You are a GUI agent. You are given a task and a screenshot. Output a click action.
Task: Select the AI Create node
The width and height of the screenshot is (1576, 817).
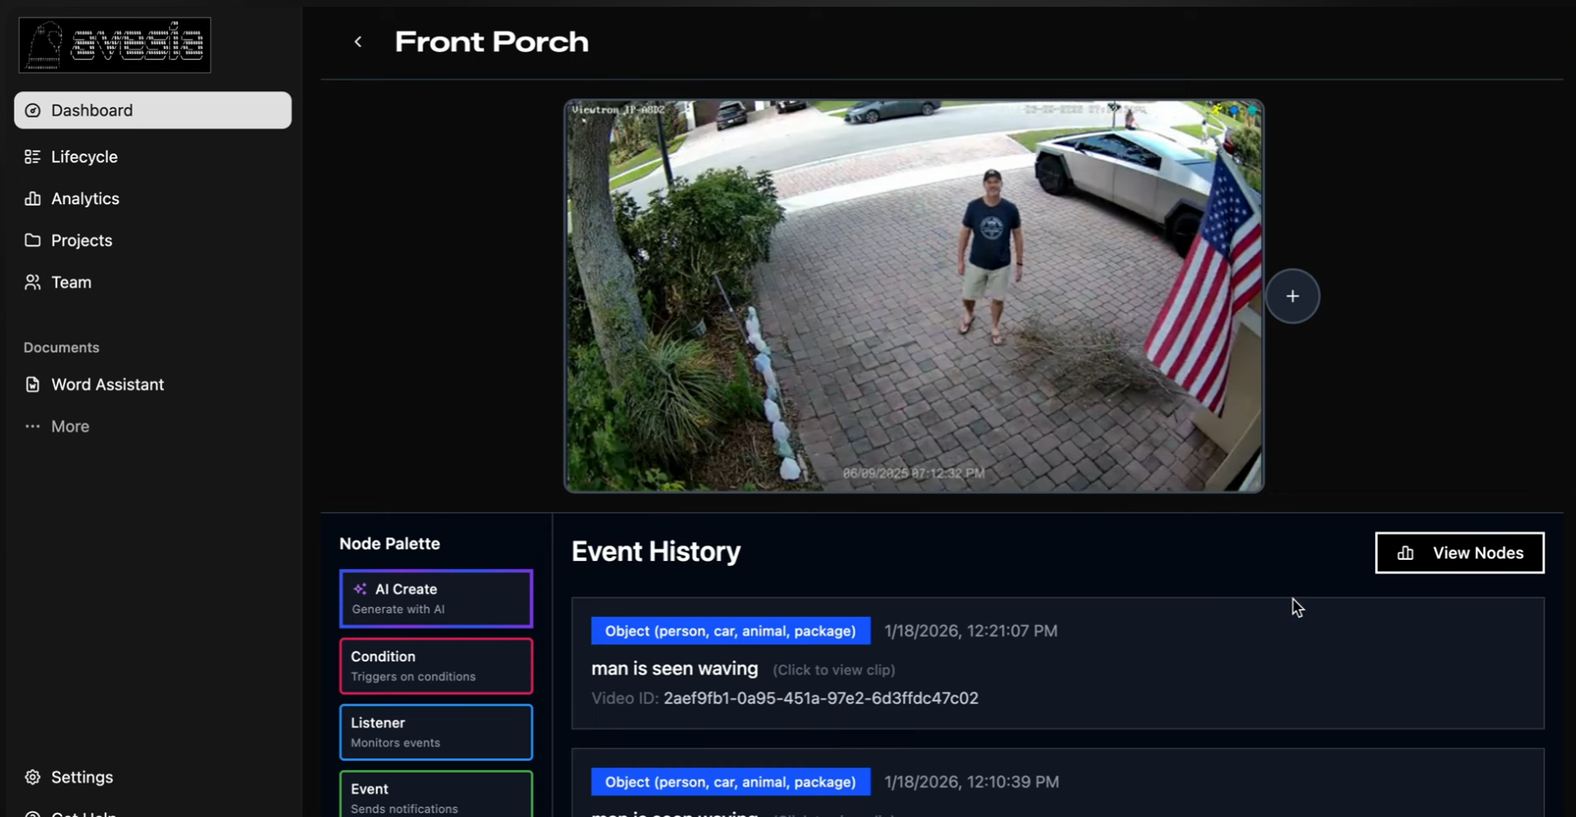point(436,599)
